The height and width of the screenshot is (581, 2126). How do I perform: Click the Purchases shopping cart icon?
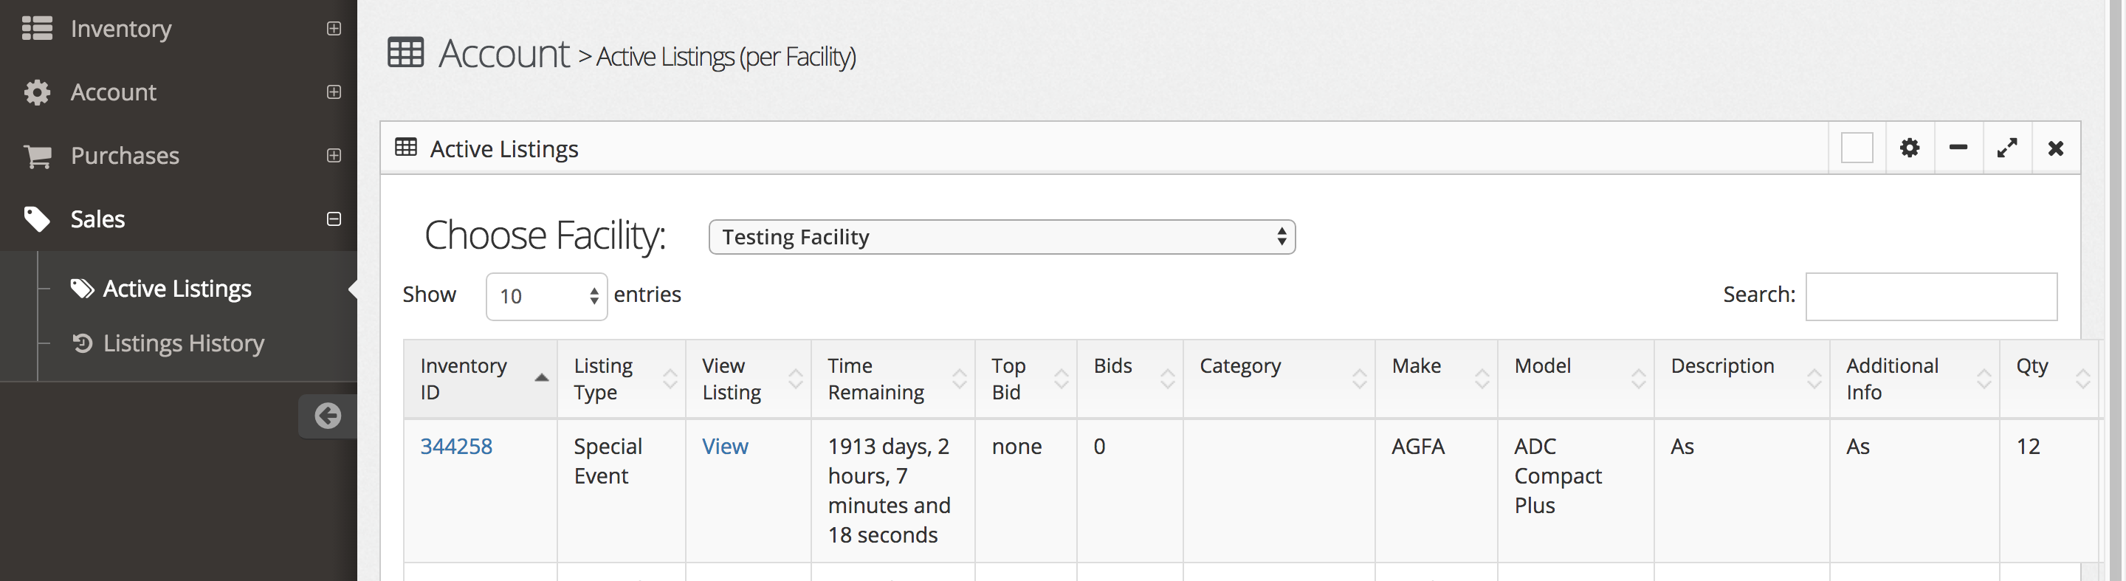37,155
